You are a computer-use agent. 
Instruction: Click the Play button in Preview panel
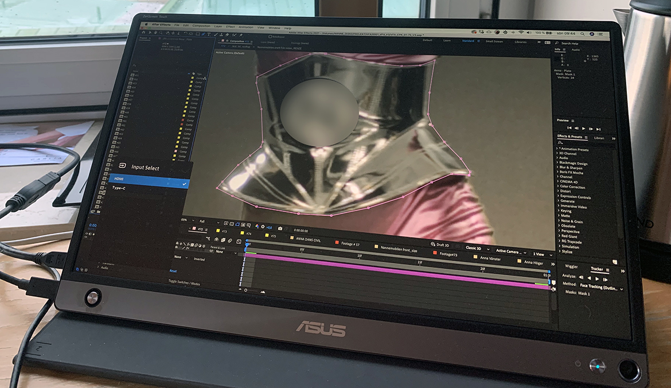pos(584,129)
